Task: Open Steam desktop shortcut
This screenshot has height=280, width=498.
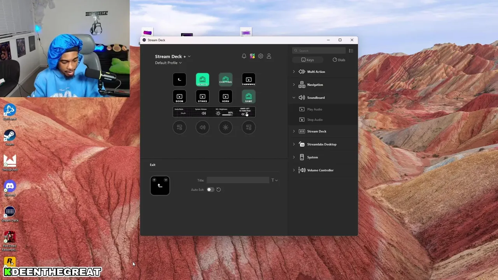Action: pos(10,138)
